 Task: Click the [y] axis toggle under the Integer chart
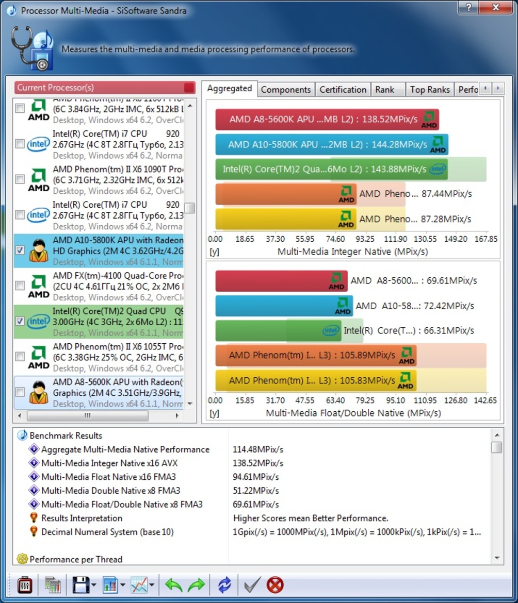(214, 252)
